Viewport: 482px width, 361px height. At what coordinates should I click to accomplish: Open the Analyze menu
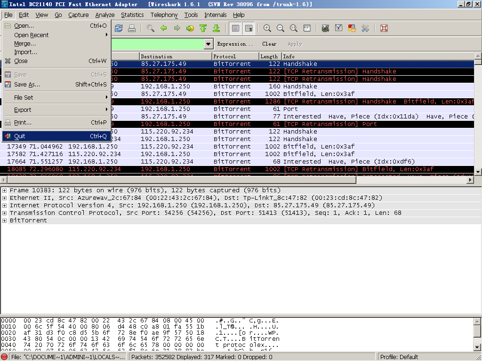[105, 15]
